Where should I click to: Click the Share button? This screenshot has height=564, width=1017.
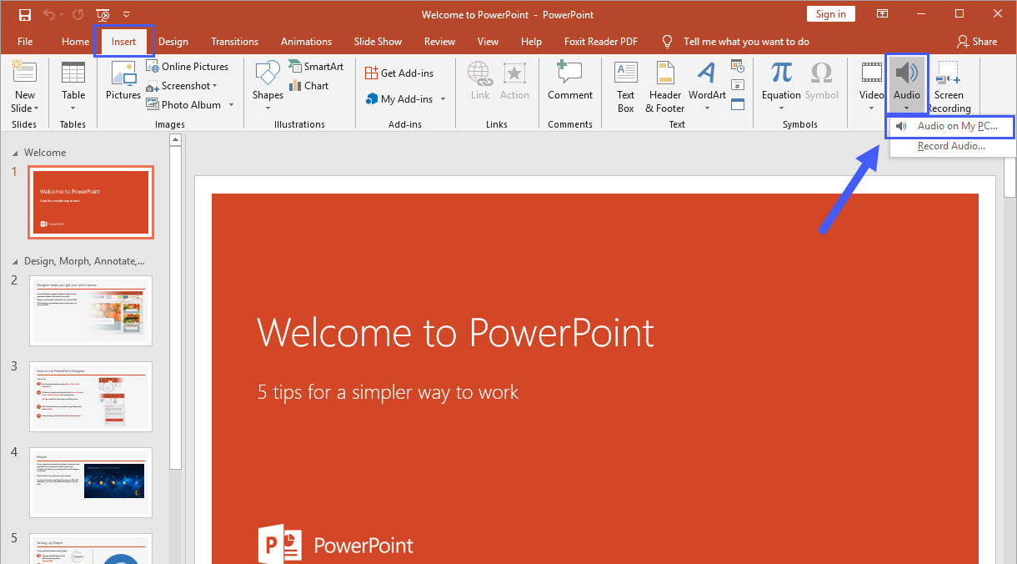point(977,42)
